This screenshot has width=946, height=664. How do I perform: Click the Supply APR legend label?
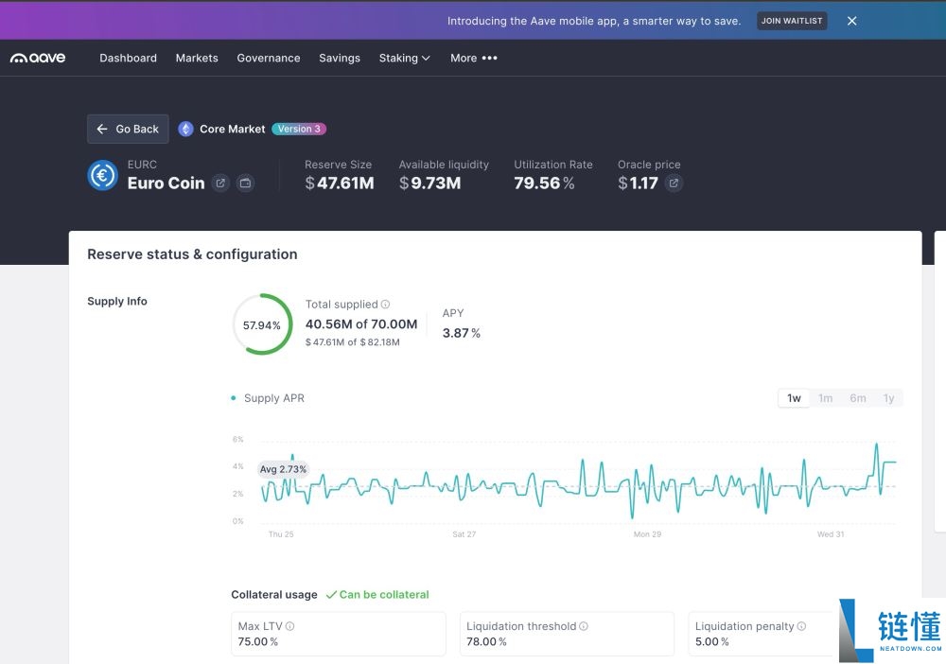tap(274, 398)
